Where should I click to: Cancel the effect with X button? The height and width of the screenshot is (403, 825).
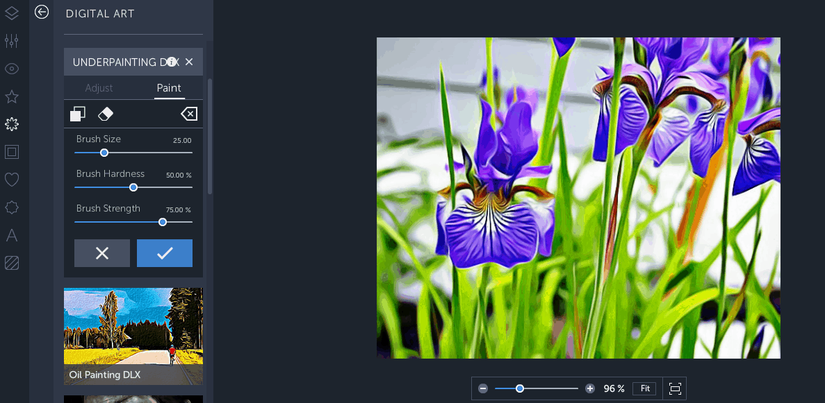tap(102, 253)
